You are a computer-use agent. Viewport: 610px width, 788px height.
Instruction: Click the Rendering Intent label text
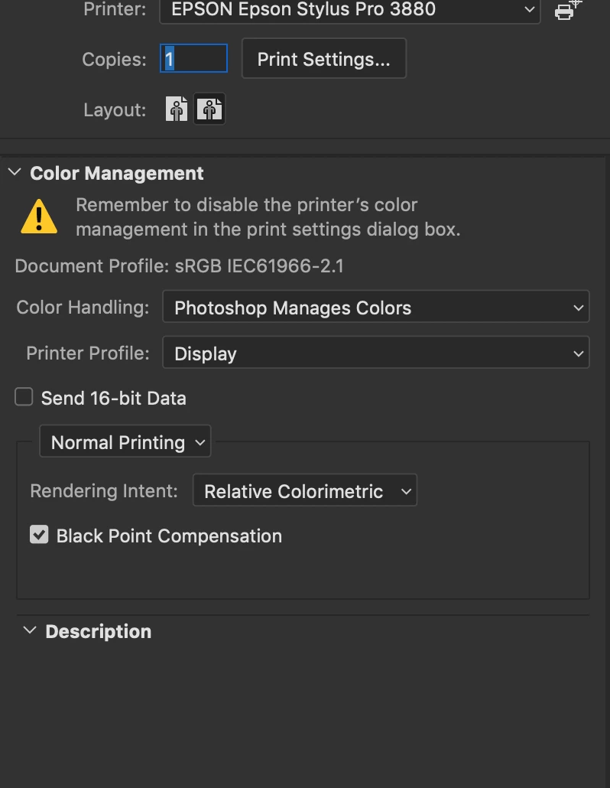[x=104, y=491]
